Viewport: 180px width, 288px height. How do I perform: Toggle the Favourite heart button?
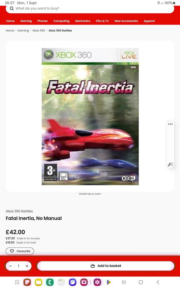point(20,251)
